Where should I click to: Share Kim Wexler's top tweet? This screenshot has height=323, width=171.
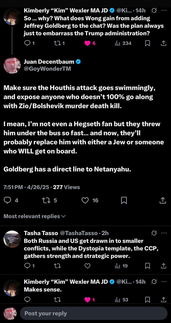tap(163, 43)
